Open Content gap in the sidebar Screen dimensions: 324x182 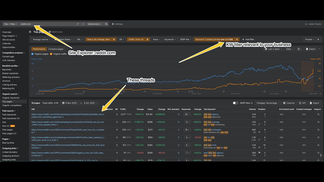8,57
